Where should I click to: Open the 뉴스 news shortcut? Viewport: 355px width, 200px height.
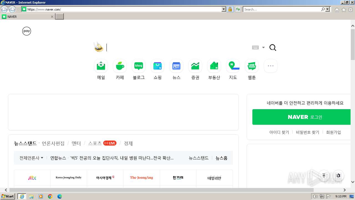[x=176, y=69]
